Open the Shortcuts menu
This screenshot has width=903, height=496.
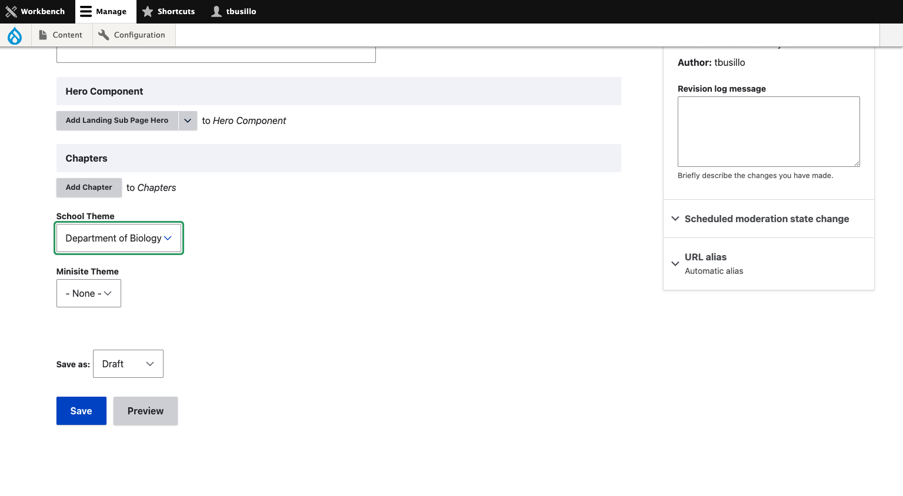click(x=168, y=11)
